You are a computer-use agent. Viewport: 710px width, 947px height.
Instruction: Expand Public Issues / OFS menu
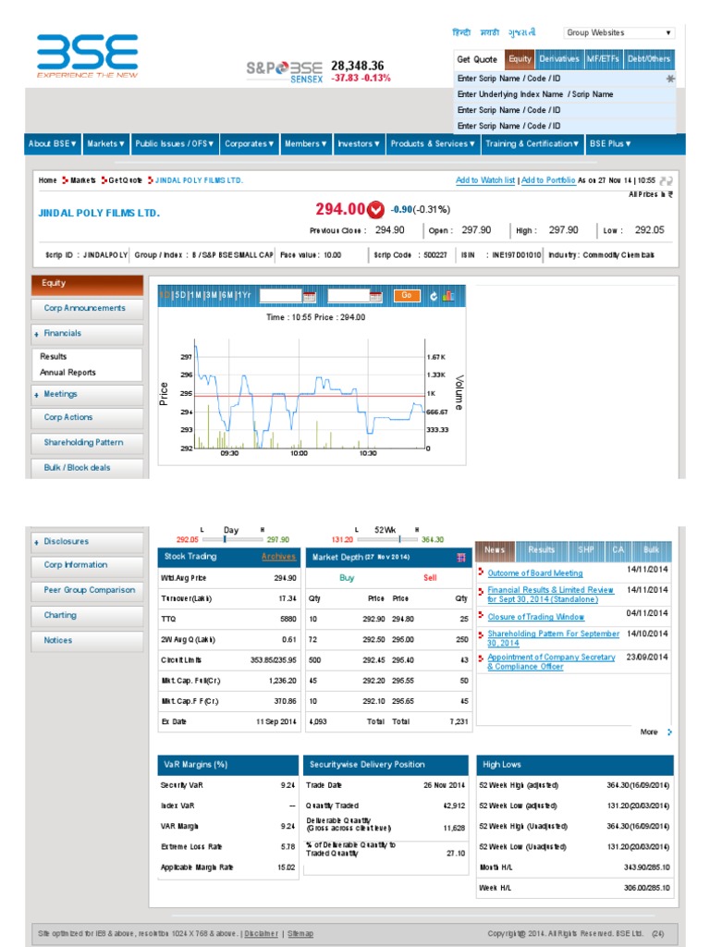click(x=175, y=143)
